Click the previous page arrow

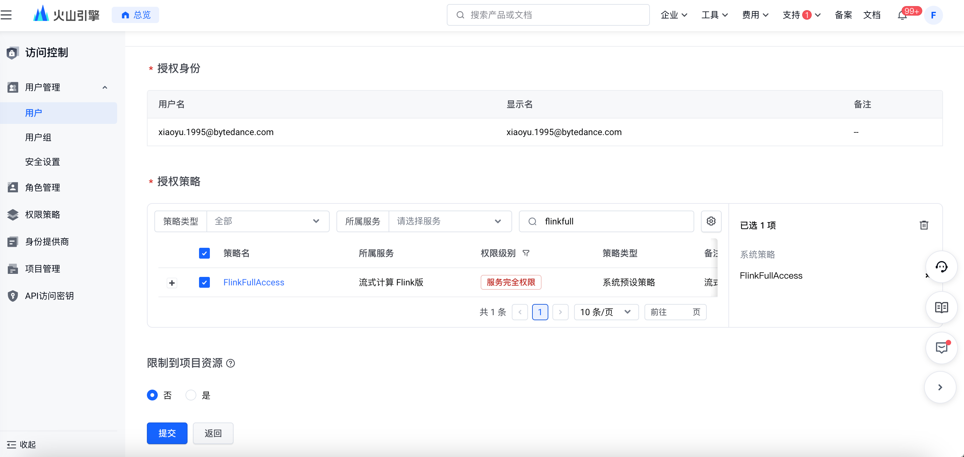click(x=520, y=312)
